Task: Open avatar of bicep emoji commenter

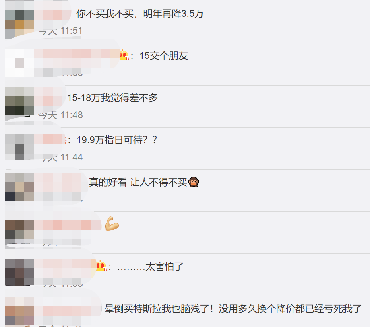Action: click(x=19, y=231)
